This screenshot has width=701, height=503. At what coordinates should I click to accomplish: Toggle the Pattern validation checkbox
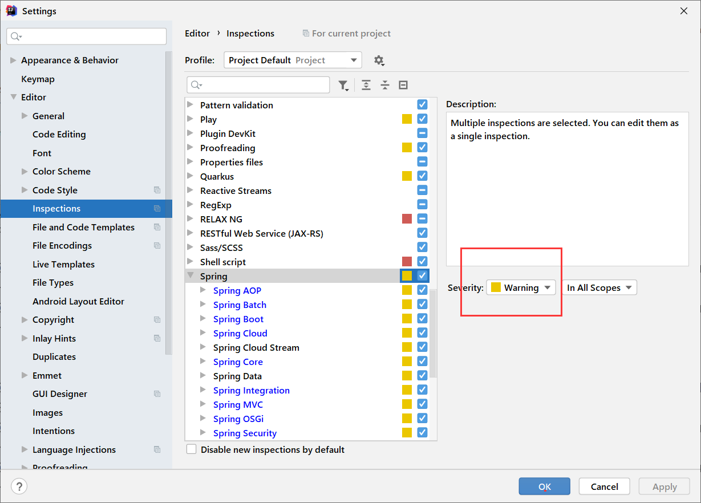point(422,104)
